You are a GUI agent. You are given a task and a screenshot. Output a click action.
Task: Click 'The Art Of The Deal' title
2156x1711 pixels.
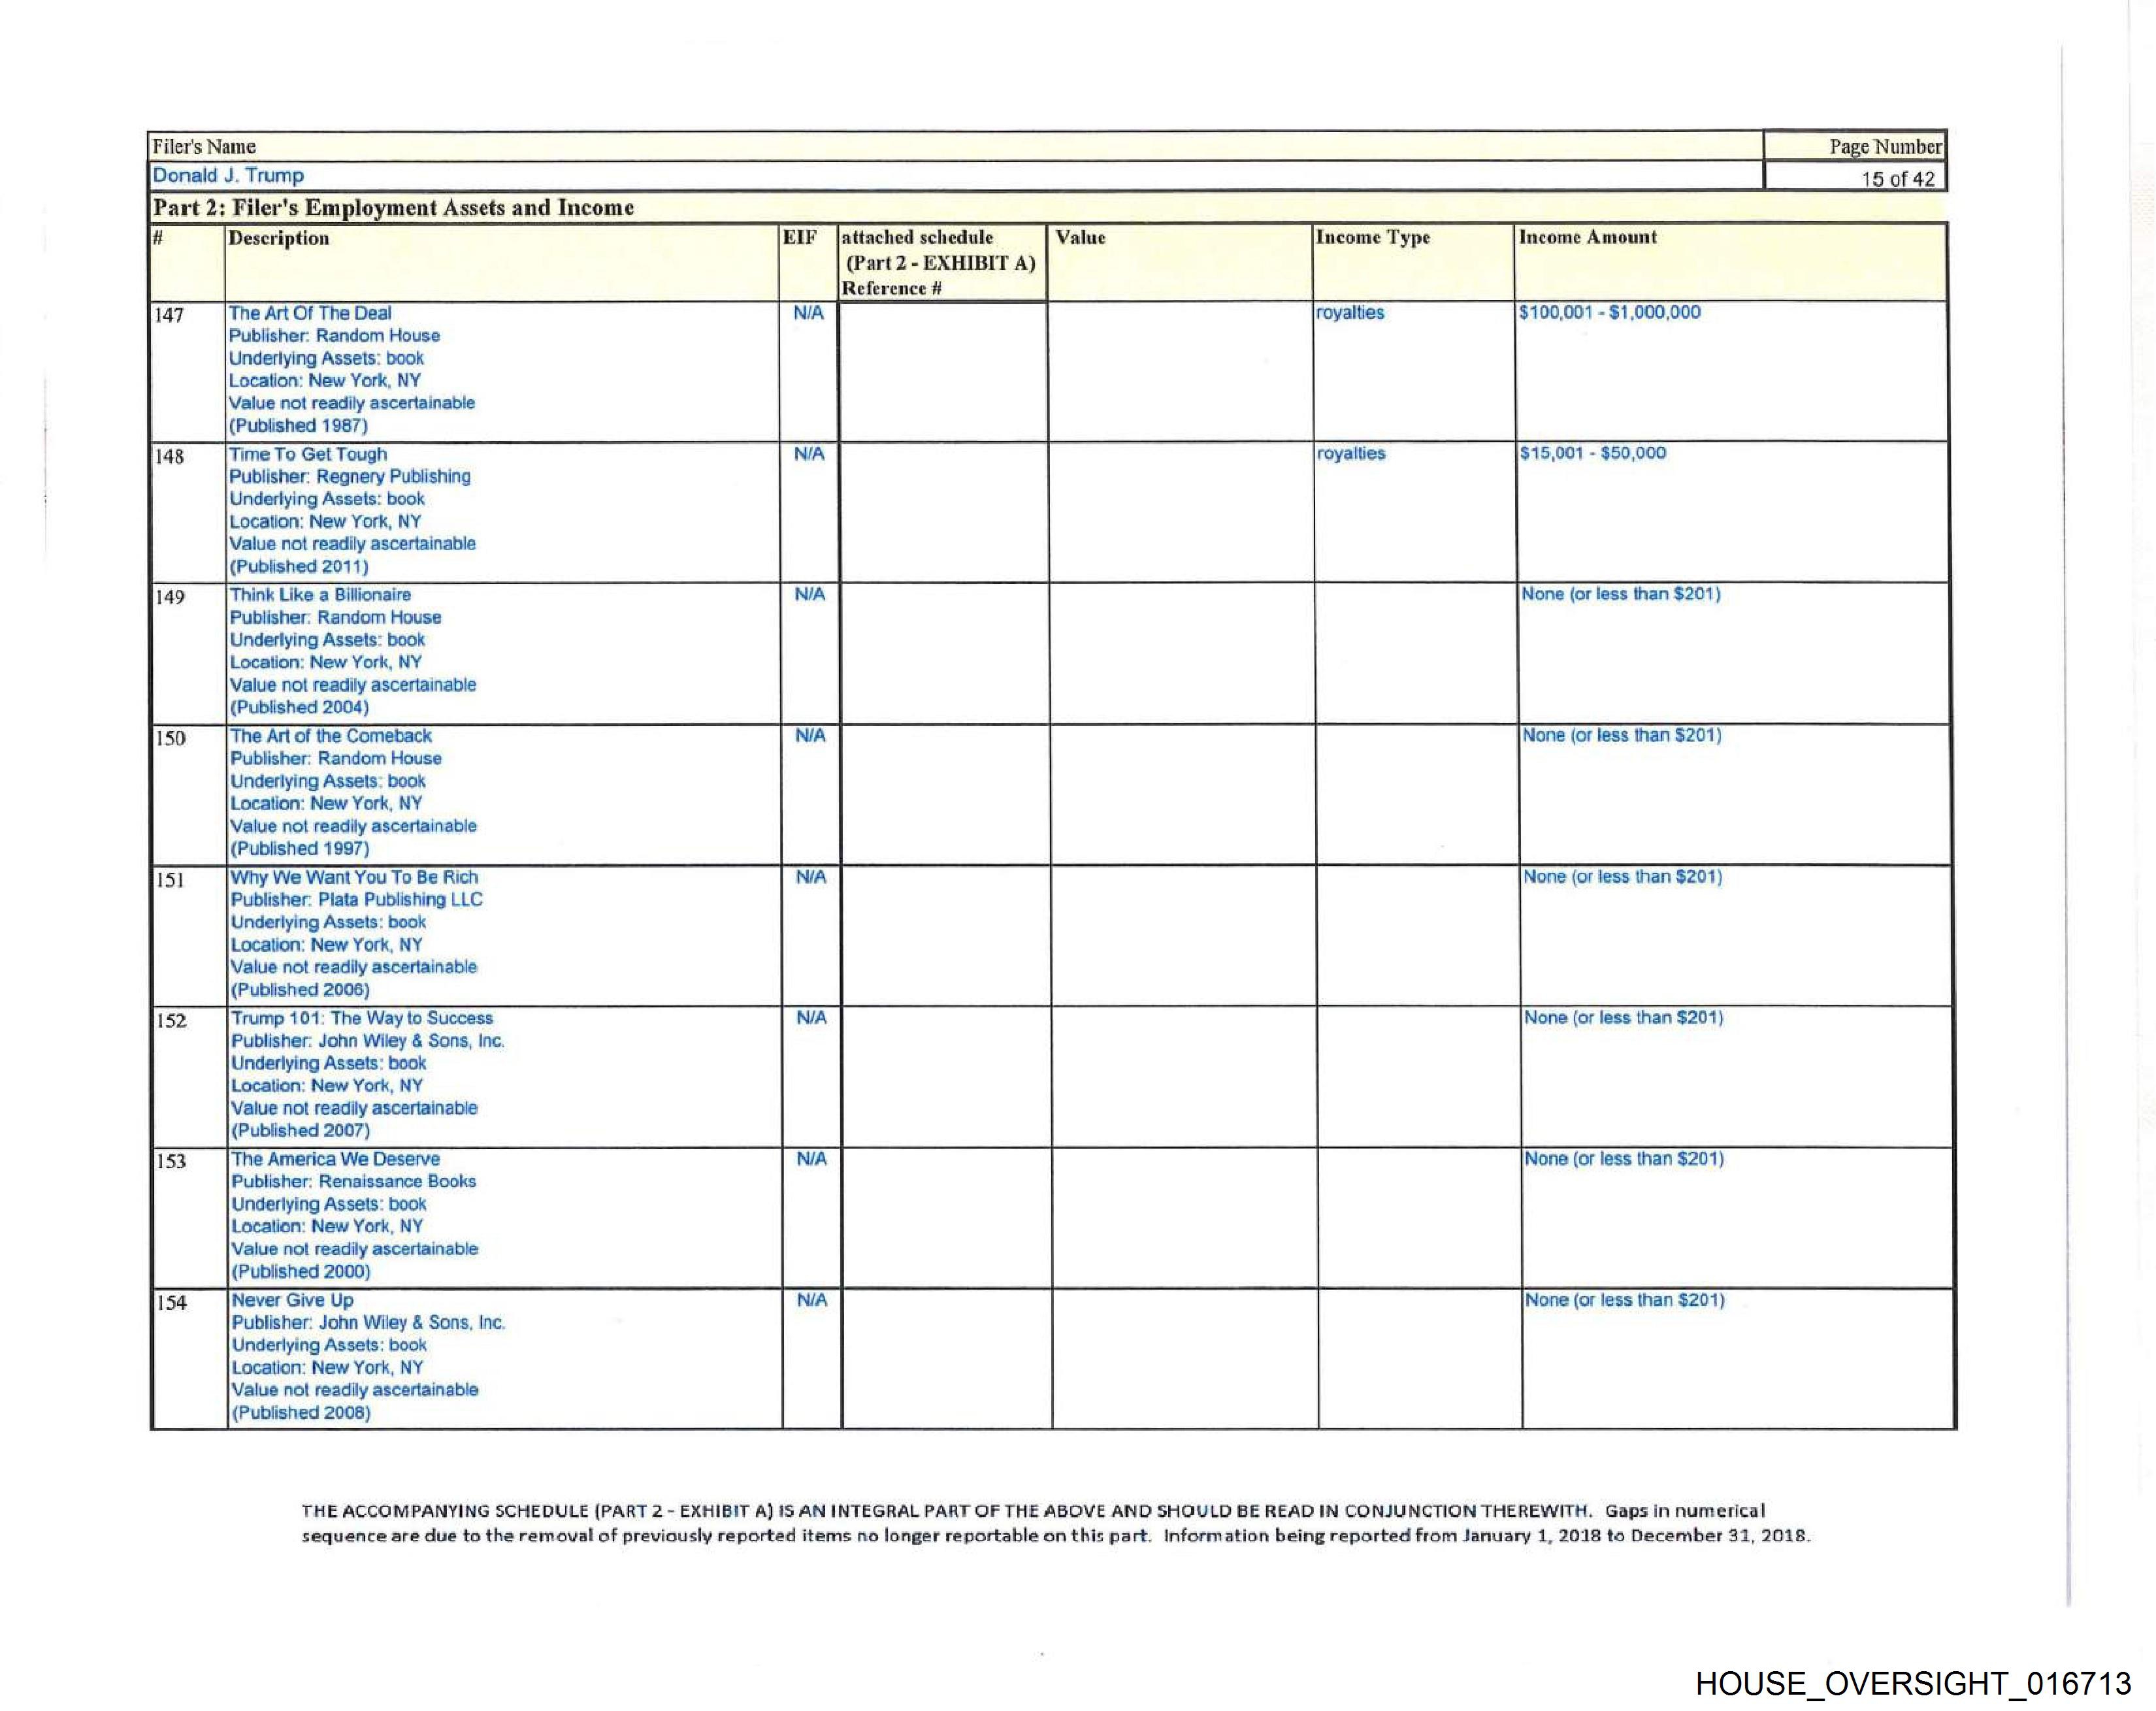click(309, 313)
